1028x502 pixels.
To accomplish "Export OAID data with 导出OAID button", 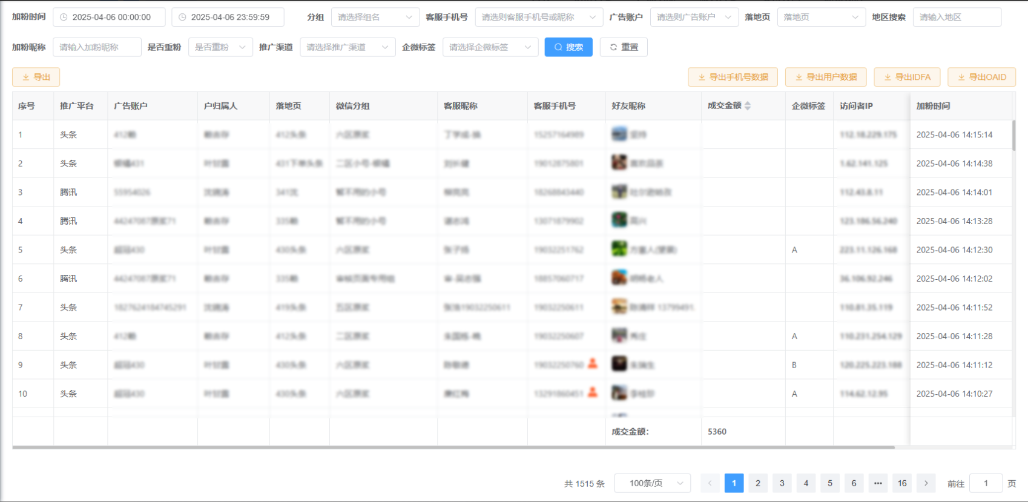I will pyautogui.click(x=981, y=77).
